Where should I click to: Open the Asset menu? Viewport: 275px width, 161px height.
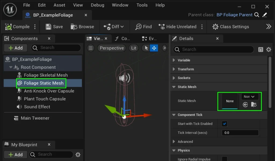(59, 5)
